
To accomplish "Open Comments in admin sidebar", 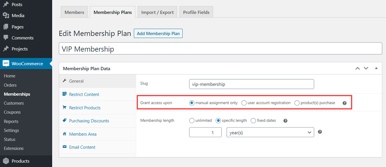I will tap(26, 38).
